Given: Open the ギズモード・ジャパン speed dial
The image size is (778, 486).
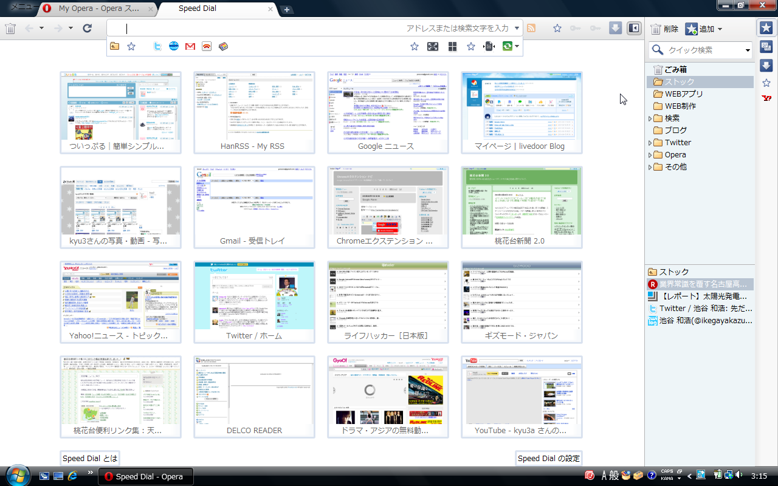Looking at the screenshot, I should (x=522, y=302).
